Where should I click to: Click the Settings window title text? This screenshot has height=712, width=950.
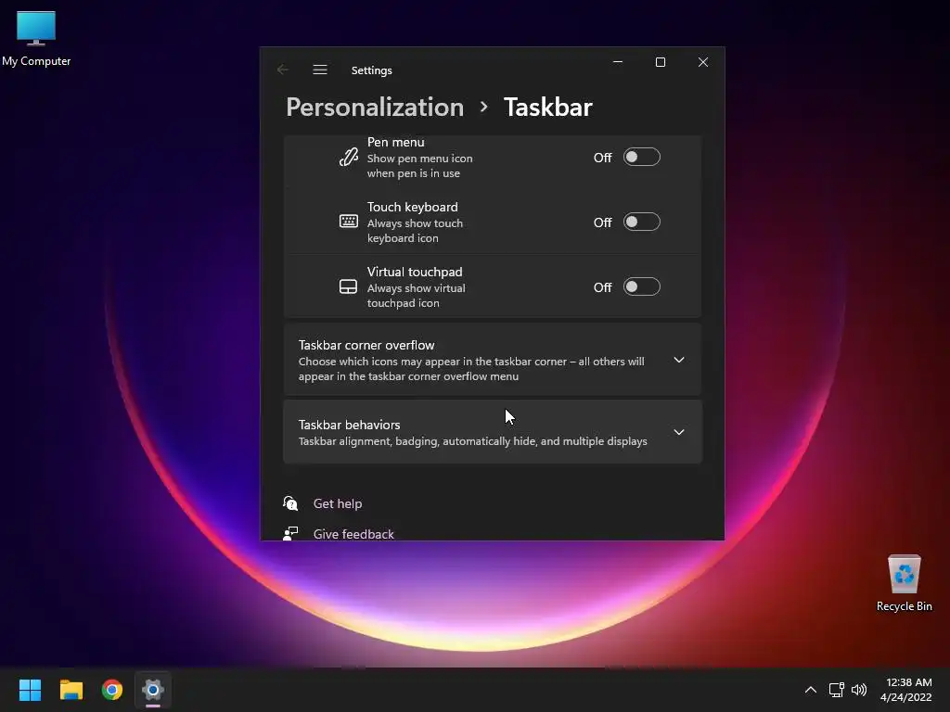click(x=371, y=70)
